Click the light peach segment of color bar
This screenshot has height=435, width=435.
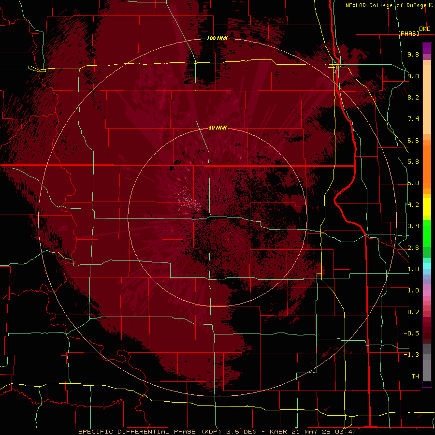click(x=427, y=99)
